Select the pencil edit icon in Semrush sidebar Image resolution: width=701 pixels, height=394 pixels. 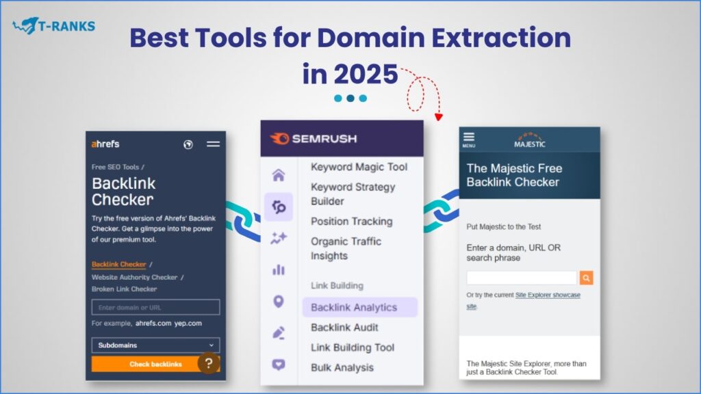[278, 333]
